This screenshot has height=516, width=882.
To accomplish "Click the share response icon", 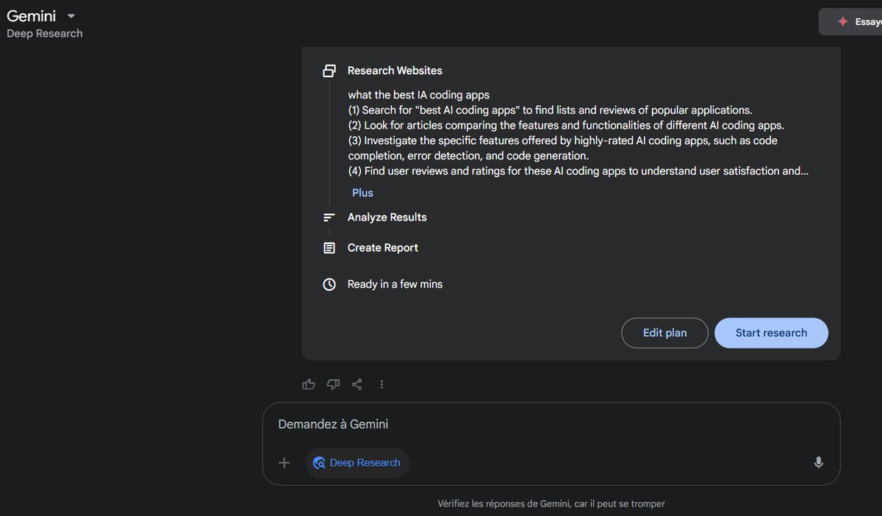I will (357, 384).
